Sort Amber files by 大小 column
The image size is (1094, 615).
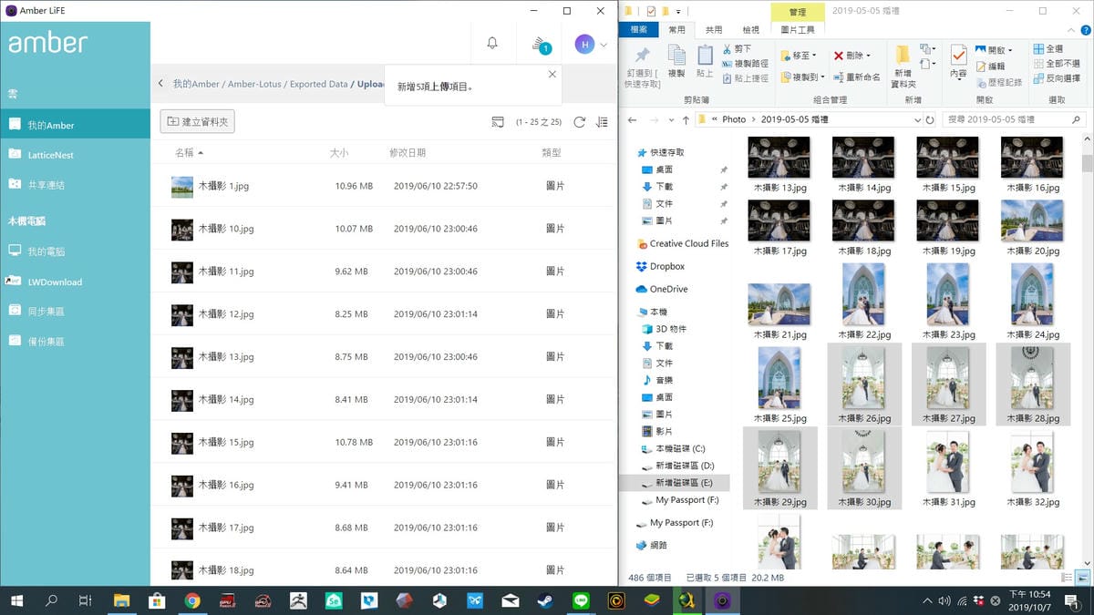[339, 153]
